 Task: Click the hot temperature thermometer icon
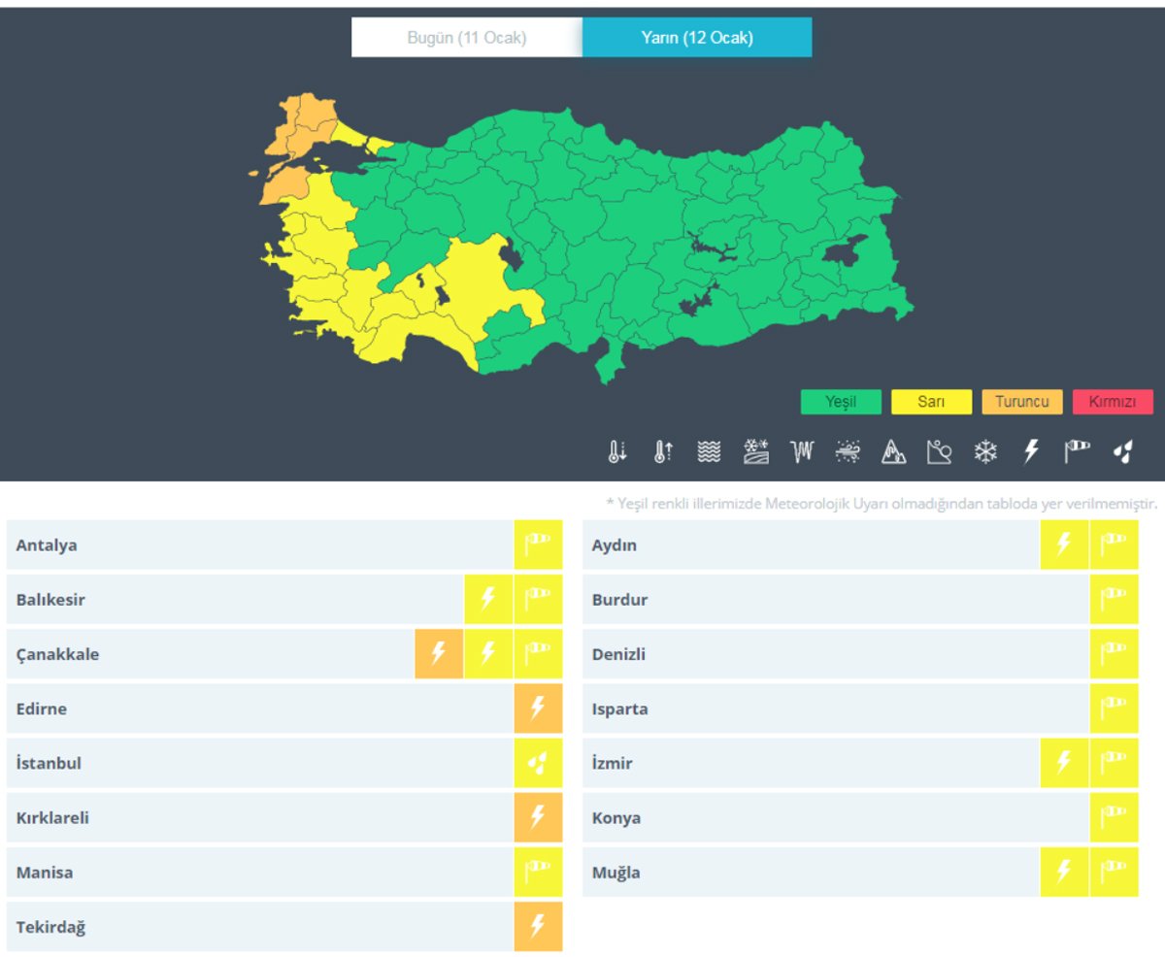(663, 451)
